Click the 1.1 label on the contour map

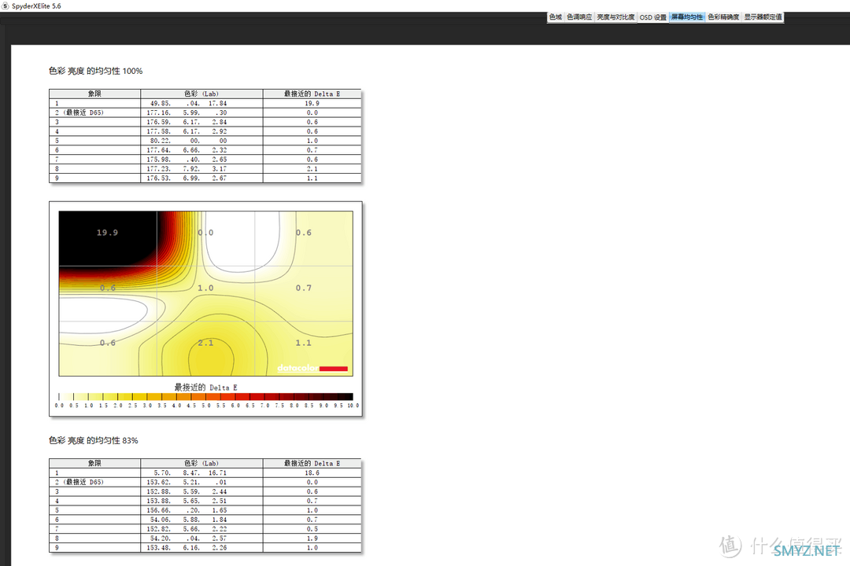(x=304, y=343)
